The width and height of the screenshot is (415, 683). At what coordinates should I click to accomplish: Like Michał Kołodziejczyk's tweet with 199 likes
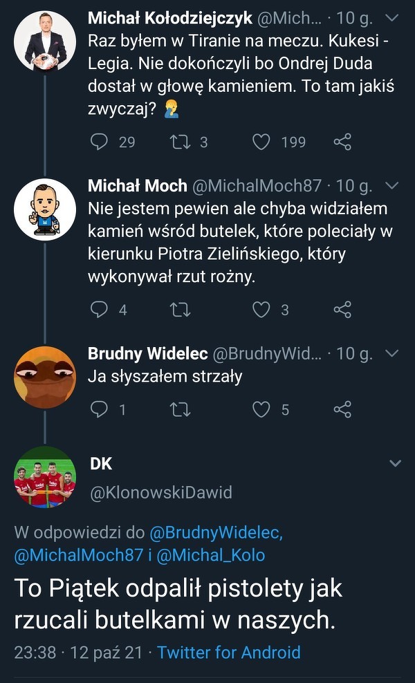click(x=261, y=142)
